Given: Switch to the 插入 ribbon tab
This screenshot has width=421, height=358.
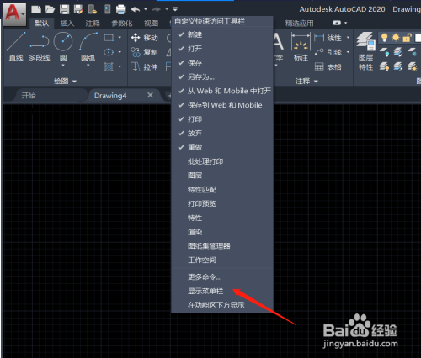Looking at the screenshot, I should [x=67, y=24].
